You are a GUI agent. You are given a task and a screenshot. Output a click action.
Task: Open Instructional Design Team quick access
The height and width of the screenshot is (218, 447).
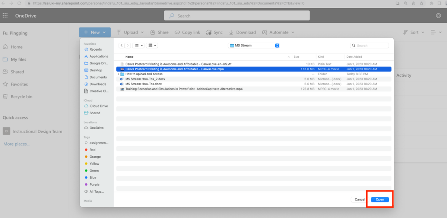coord(33,131)
